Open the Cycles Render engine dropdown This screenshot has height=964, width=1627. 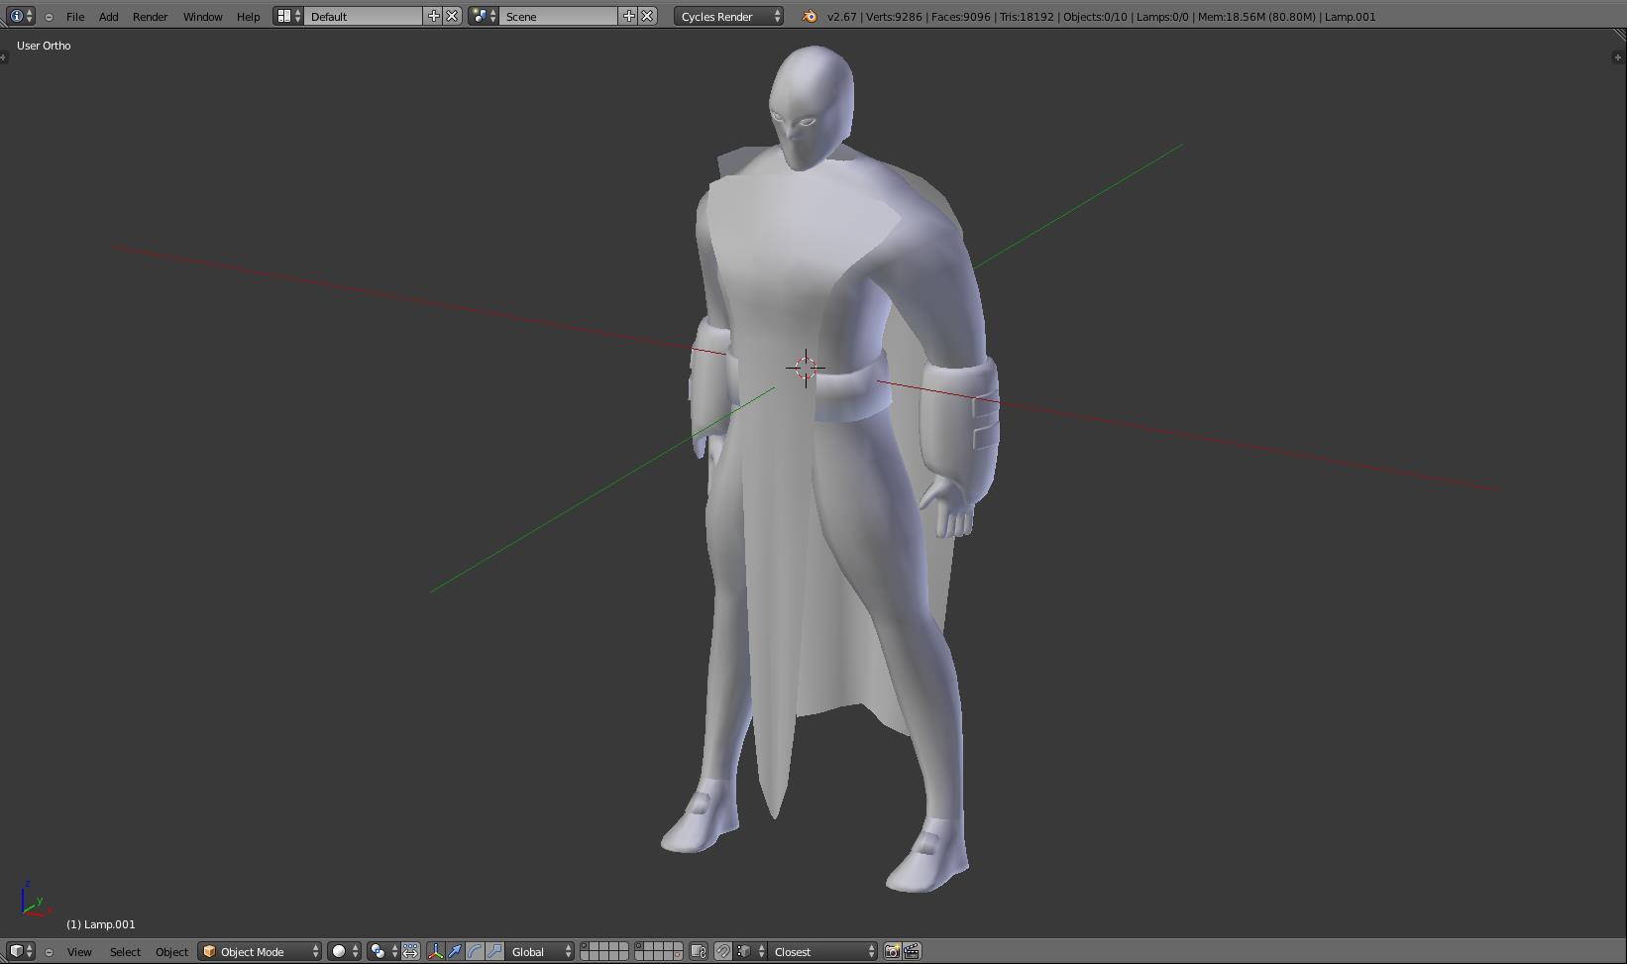(x=729, y=16)
